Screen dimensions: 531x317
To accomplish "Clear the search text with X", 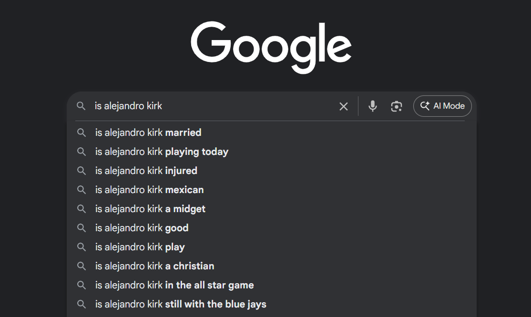I will (x=343, y=106).
